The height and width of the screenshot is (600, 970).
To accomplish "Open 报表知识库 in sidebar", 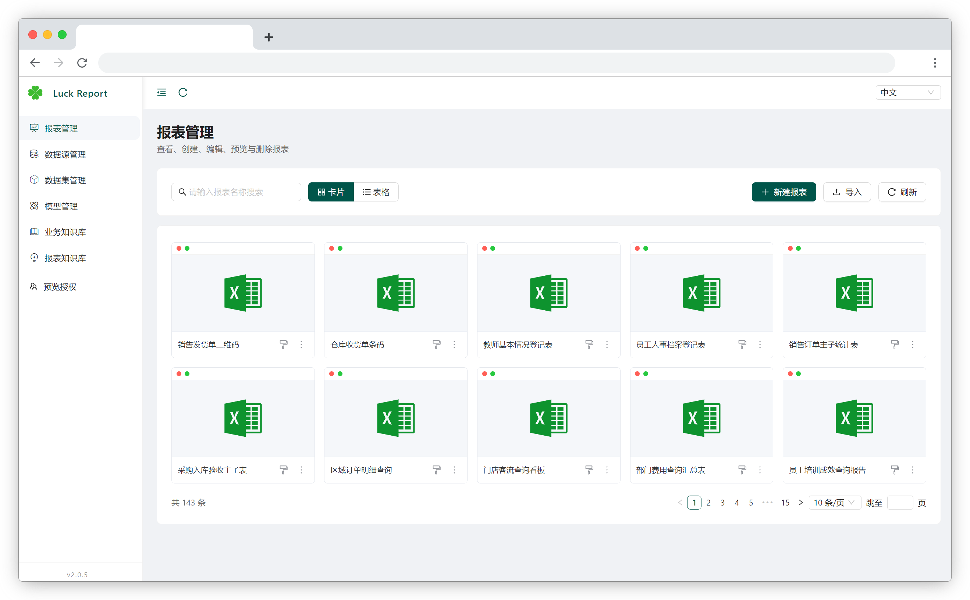I will [79, 258].
